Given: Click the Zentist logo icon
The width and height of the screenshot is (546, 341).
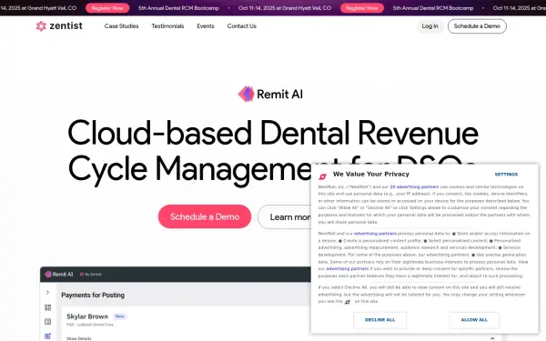Looking at the screenshot, I should click(x=41, y=26).
